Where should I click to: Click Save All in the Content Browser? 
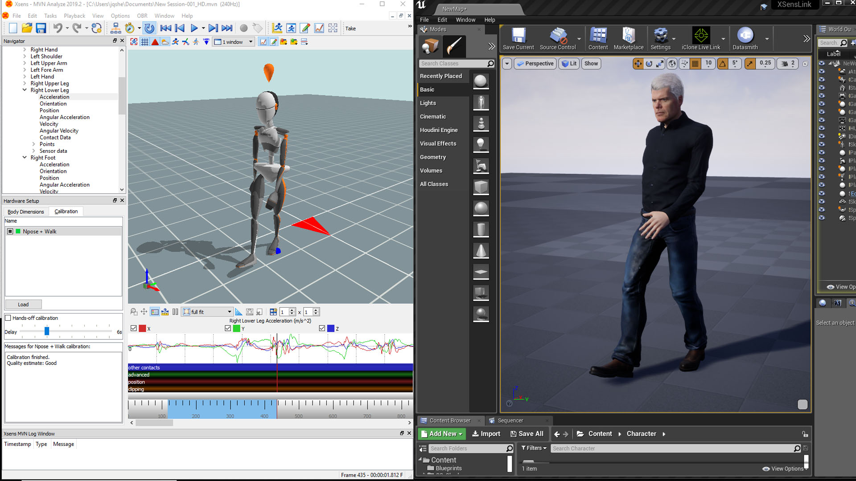point(527,434)
